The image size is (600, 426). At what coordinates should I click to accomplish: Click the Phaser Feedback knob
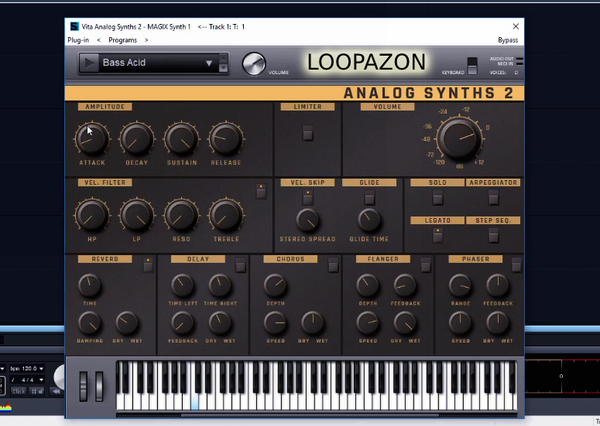(498, 286)
